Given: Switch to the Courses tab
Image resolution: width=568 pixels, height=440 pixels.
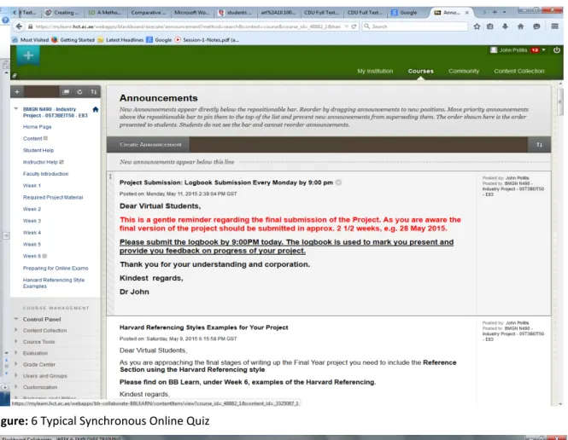Looking at the screenshot, I should (420, 72).
